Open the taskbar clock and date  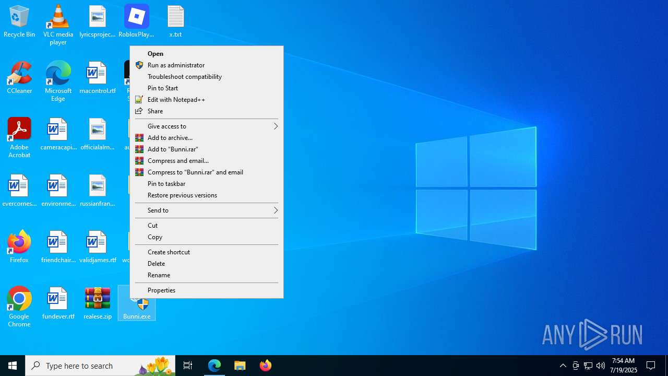coord(624,366)
